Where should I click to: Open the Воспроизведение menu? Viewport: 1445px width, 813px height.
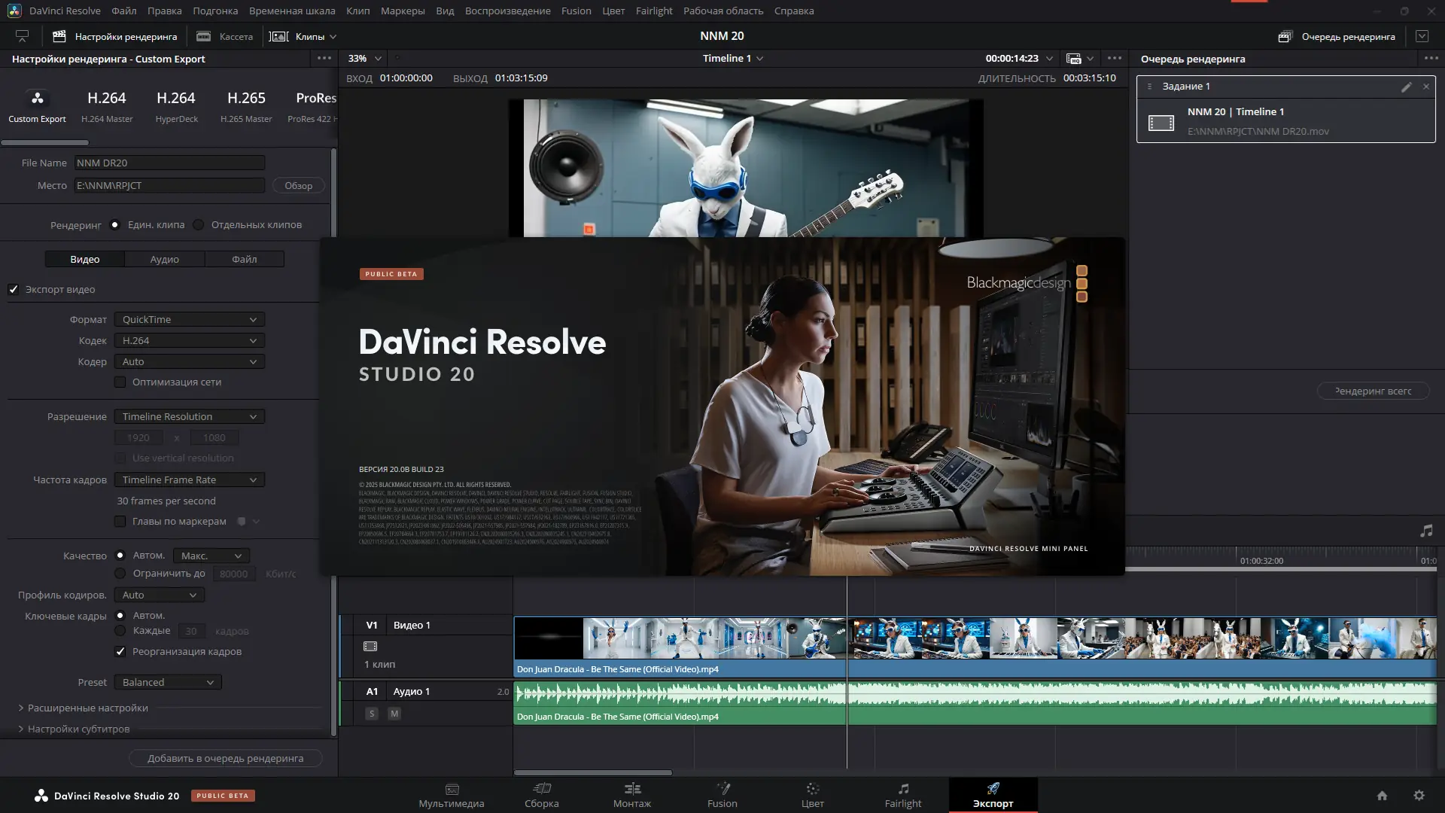[x=507, y=11]
